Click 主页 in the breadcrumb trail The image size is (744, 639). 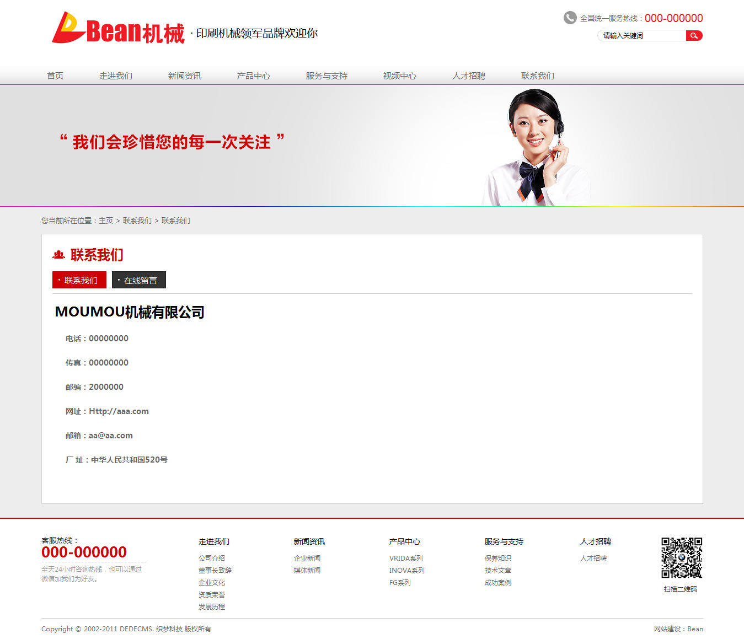[106, 221]
